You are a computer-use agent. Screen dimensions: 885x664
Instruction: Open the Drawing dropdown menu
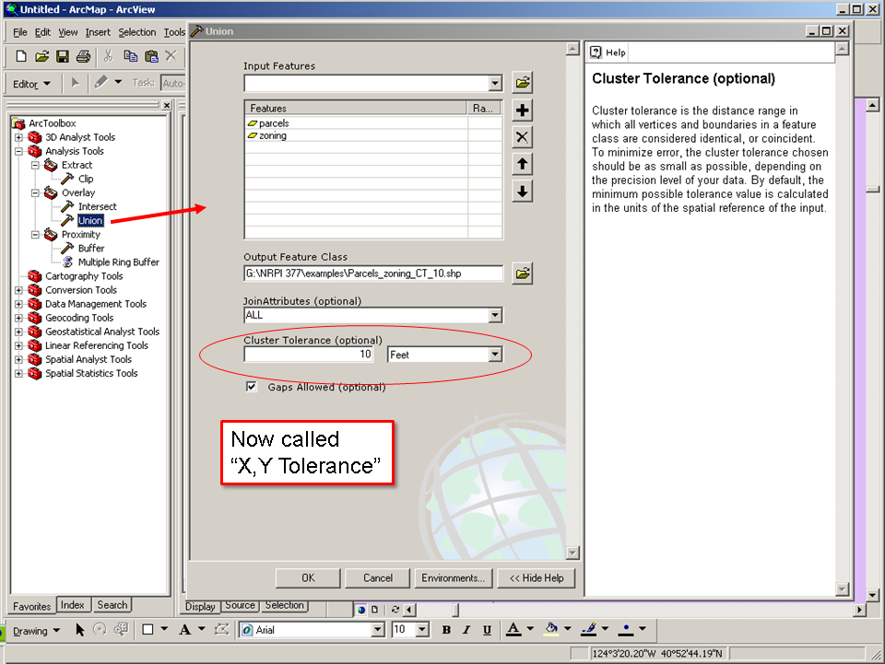tap(36, 631)
